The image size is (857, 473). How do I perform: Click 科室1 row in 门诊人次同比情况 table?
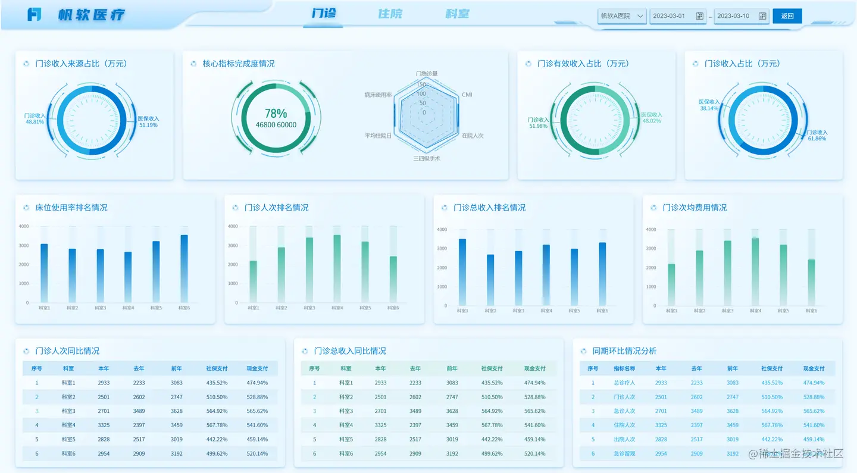(x=150, y=383)
